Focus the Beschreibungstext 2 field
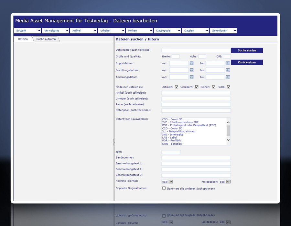This screenshot has width=291, height=226. tap(196, 169)
